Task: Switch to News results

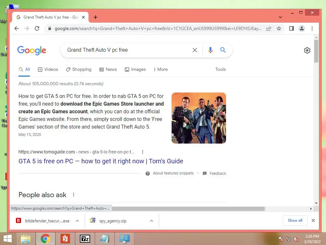Action: point(108,69)
